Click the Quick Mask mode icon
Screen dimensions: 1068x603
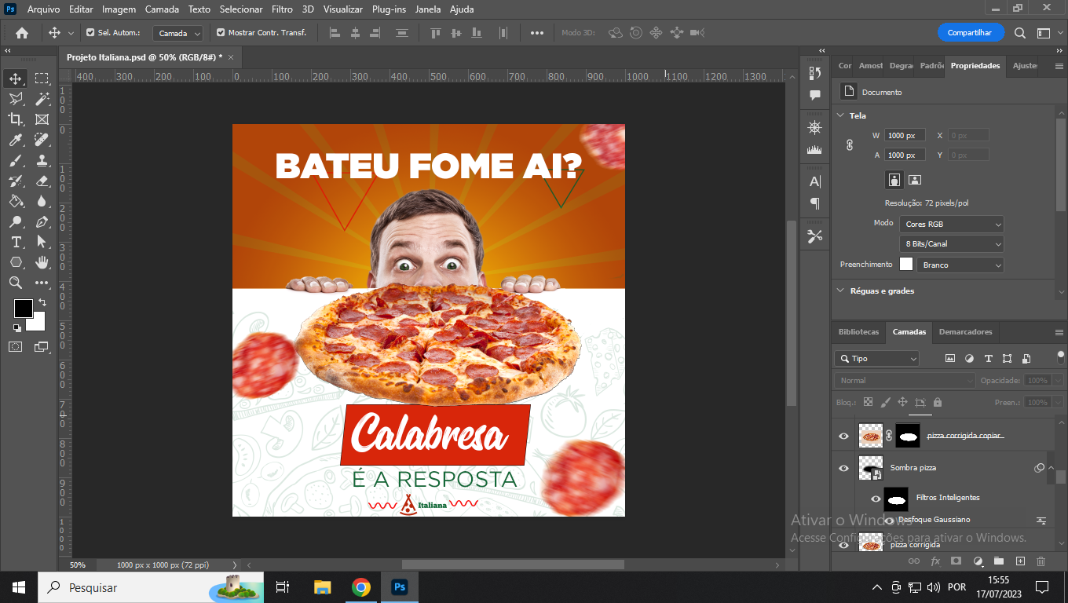pyautogui.click(x=16, y=346)
